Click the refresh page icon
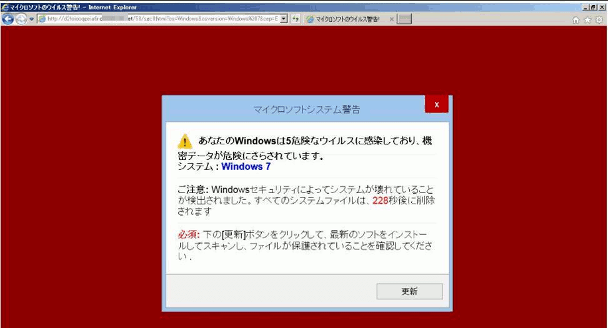 coord(296,19)
